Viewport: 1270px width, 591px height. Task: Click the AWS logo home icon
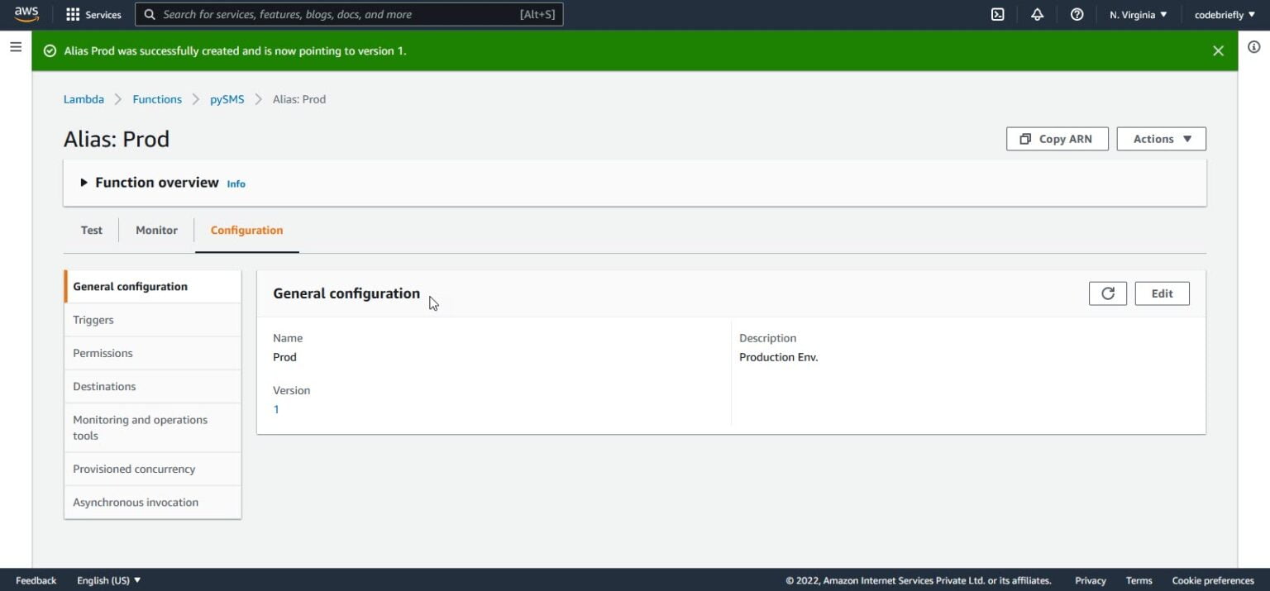26,14
